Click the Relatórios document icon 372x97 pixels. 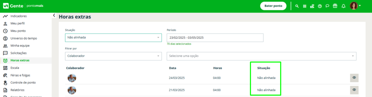point(5,90)
